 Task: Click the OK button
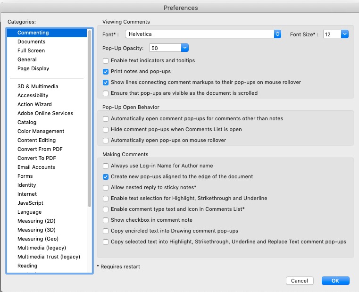[x=335, y=281]
